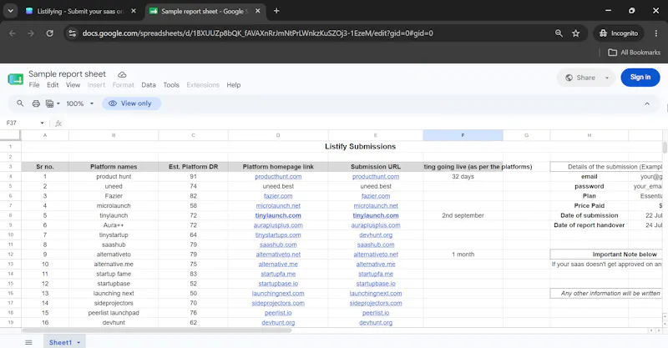Screen dimensions: 668x348
Task: Click the browser reload icon
Action: pyautogui.click(x=50, y=33)
